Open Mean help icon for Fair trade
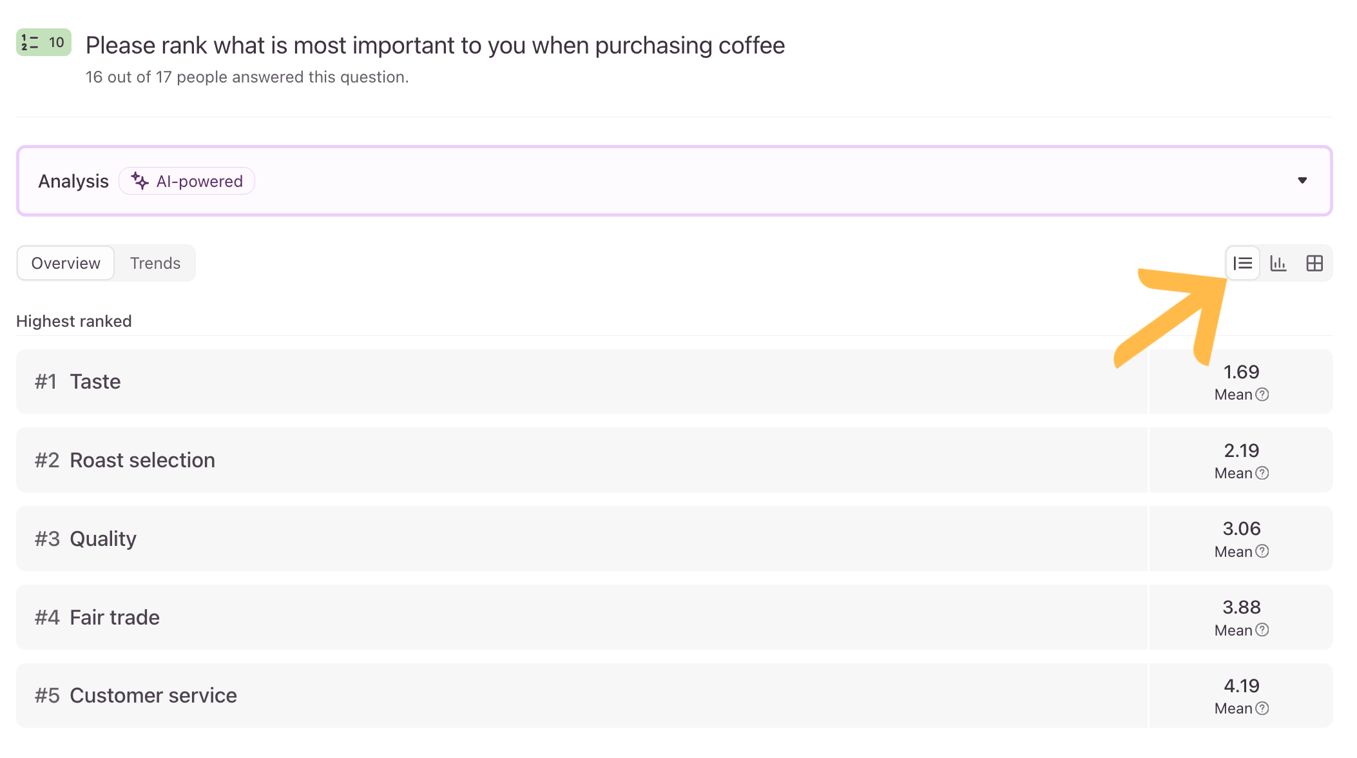This screenshot has height=758, width=1357. [x=1262, y=630]
